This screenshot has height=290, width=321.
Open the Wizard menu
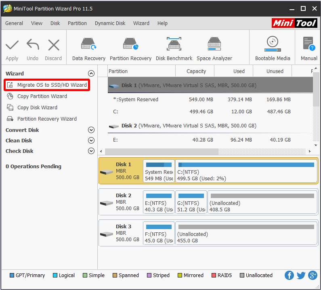(141, 23)
